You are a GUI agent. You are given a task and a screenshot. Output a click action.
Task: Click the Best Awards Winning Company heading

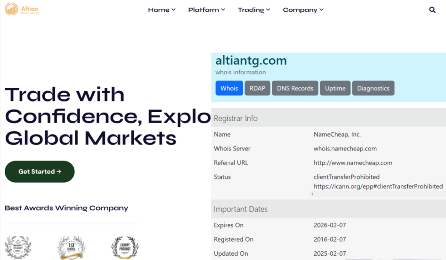coord(66,208)
